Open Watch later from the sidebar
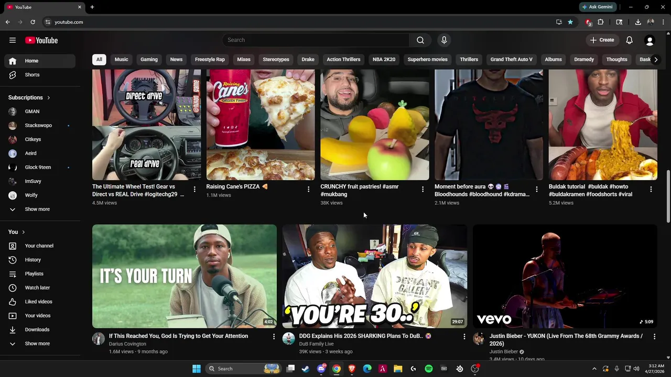The width and height of the screenshot is (671, 377). [40, 287]
